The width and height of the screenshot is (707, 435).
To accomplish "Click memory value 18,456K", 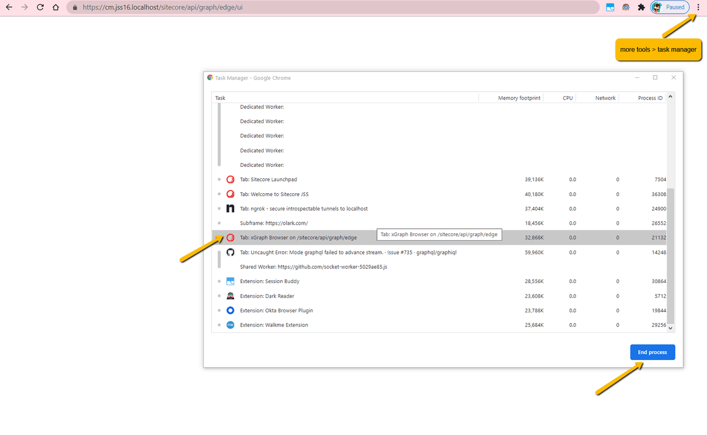I will 534,223.
